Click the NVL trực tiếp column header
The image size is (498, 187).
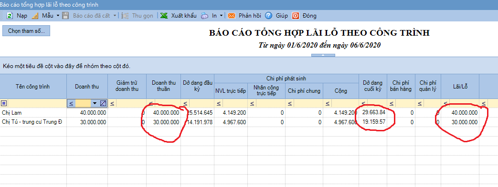coord(231,91)
